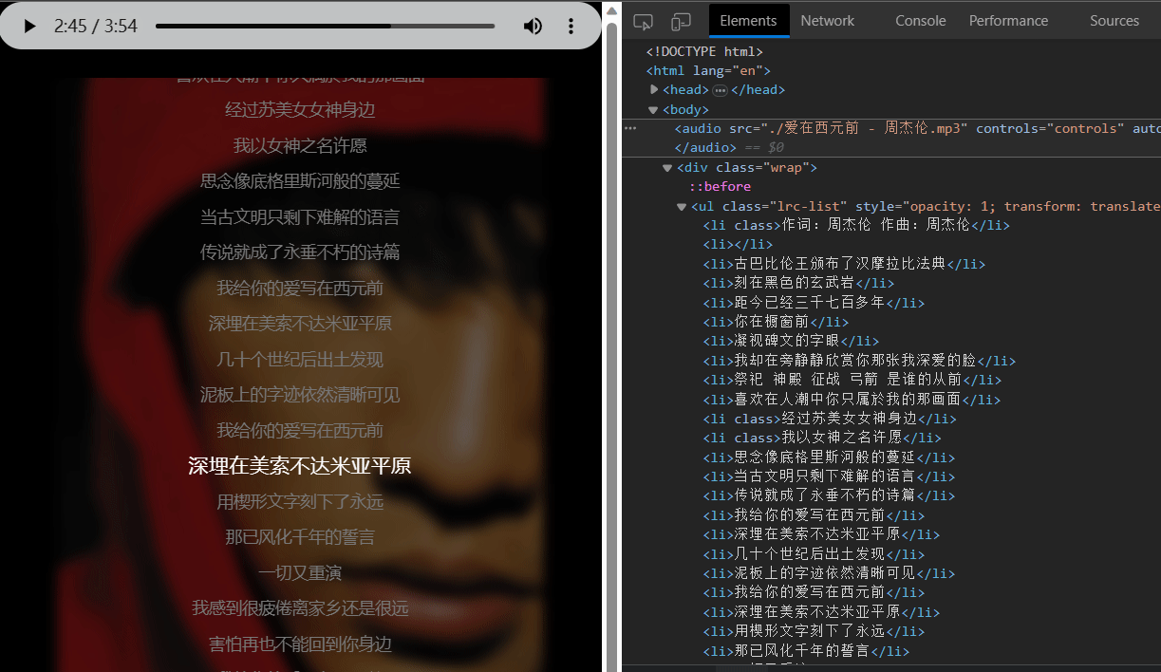Collapse the body element node

(654, 109)
